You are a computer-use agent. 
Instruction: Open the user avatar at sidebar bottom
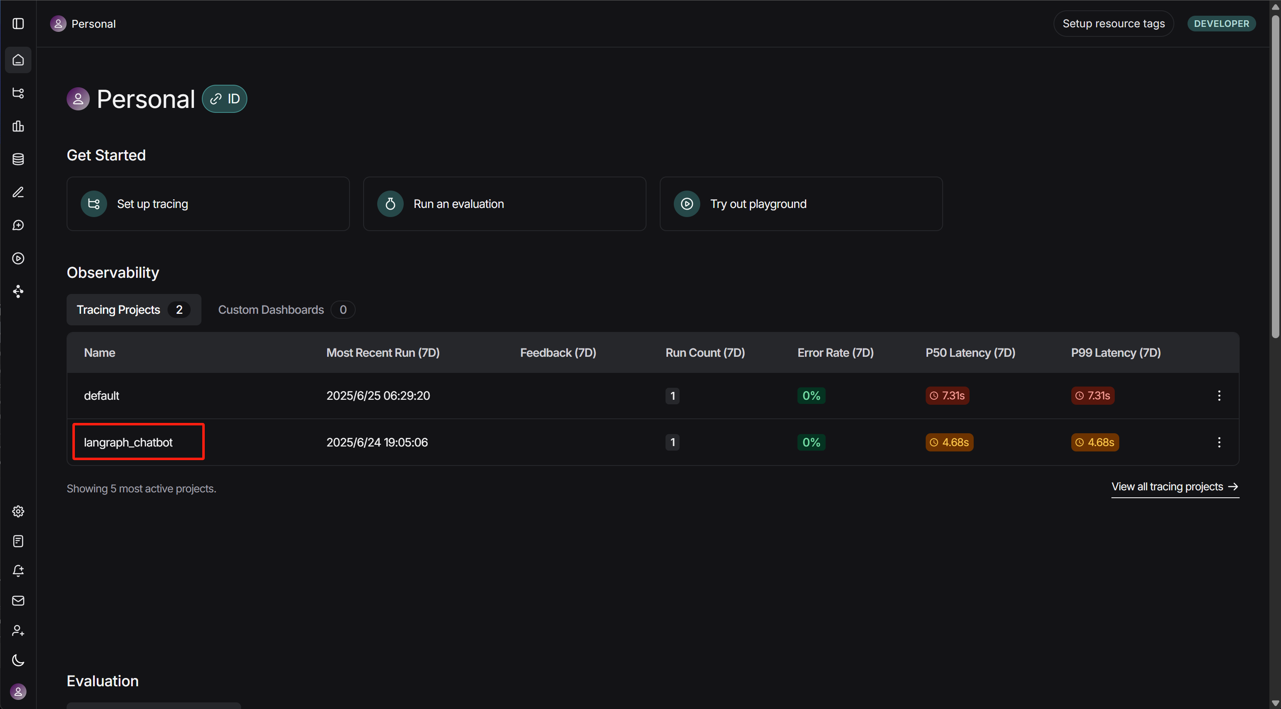18,692
